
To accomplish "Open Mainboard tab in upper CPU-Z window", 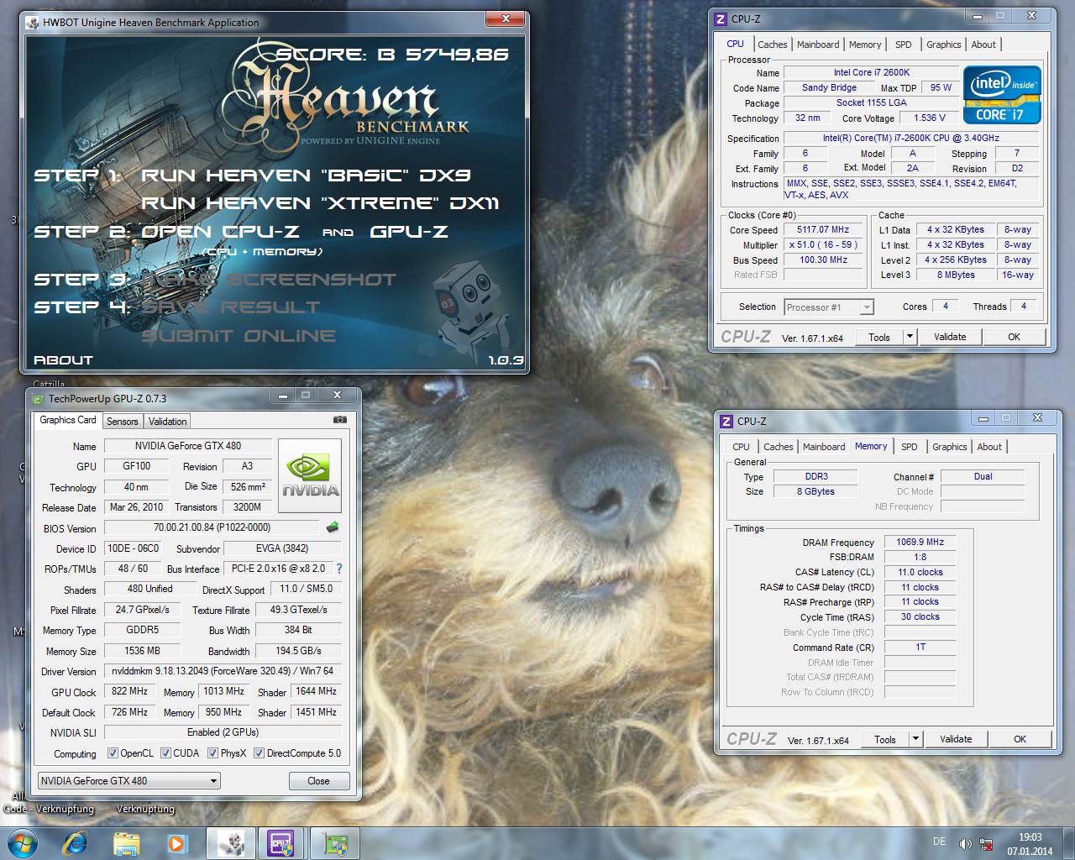I will click(x=818, y=45).
